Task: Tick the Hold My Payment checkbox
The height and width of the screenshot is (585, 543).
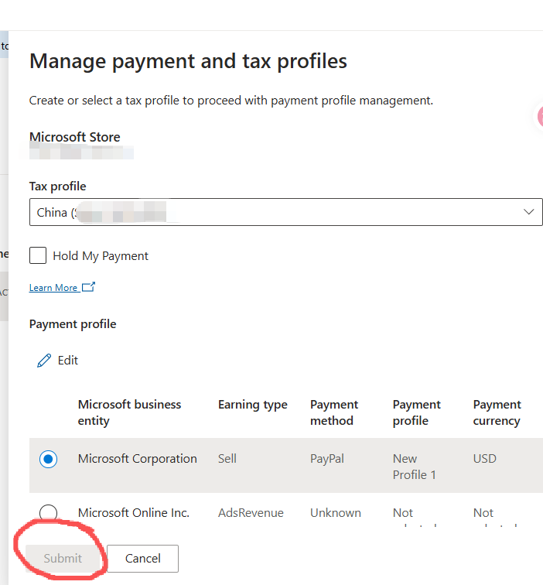Action: coord(38,255)
